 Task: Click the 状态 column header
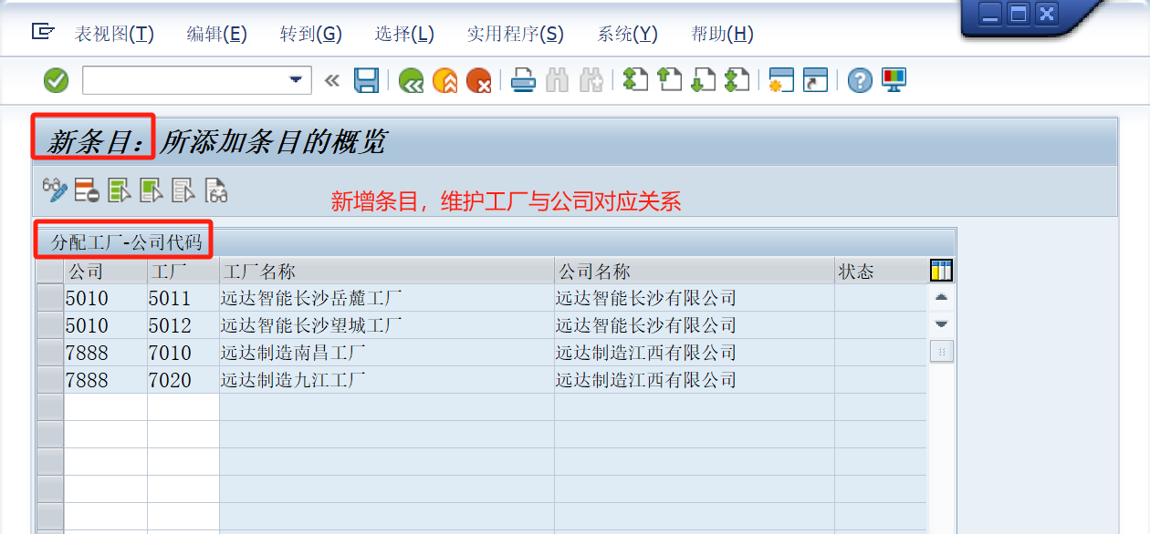881,272
